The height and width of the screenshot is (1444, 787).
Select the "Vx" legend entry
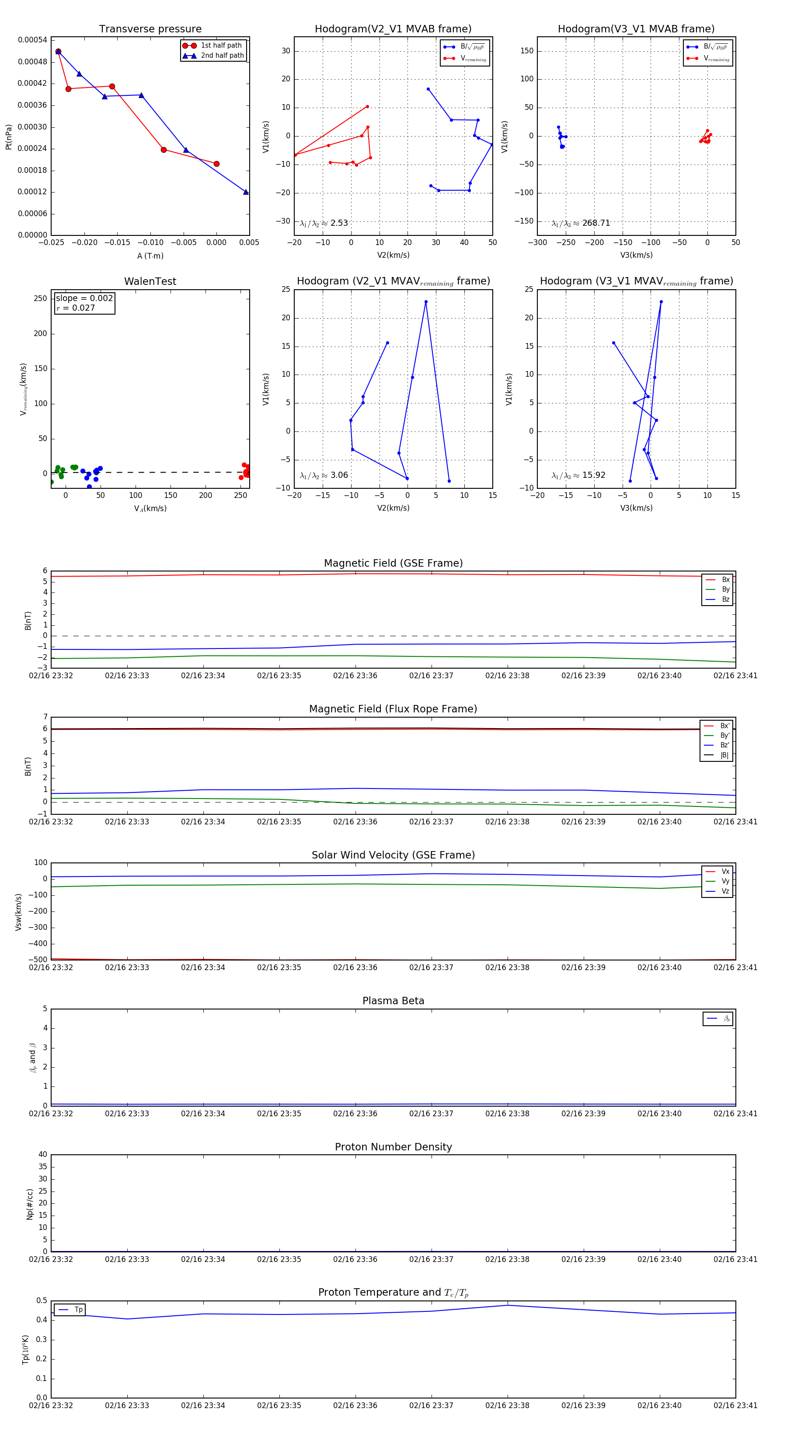click(x=717, y=872)
